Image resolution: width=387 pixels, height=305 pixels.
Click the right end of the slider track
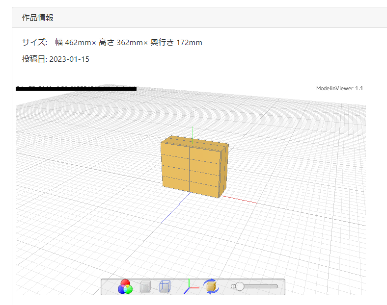(x=276, y=286)
